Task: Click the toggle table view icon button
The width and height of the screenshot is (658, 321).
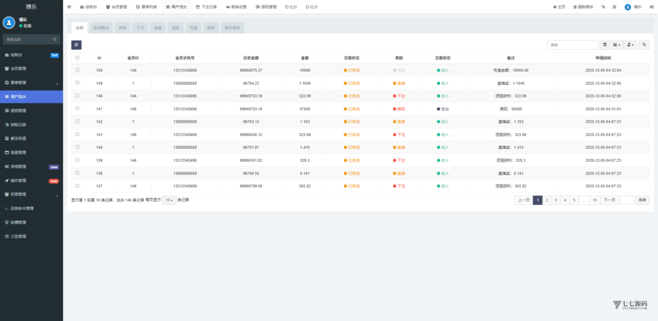Action: pyautogui.click(x=605, y=45)
